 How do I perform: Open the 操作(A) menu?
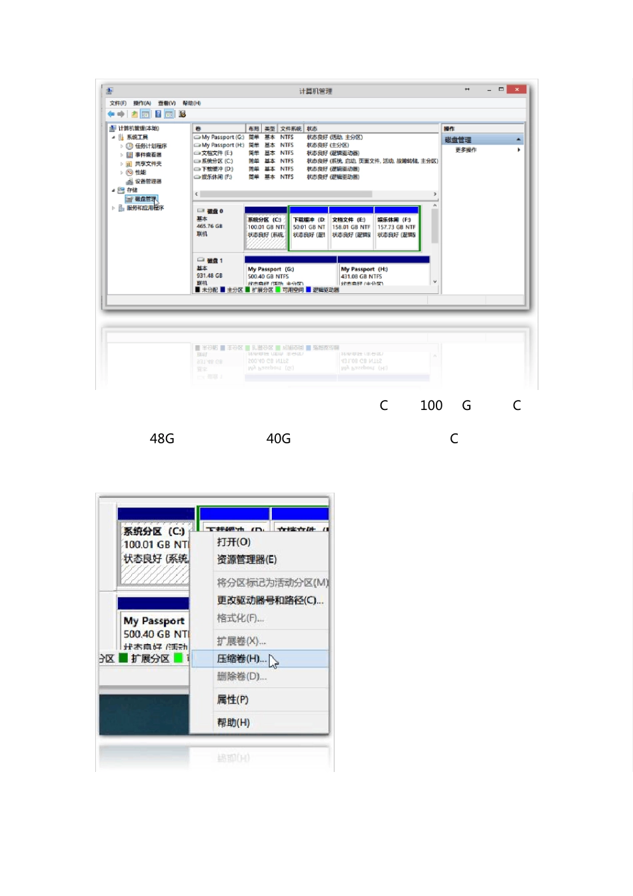(142, 103)
